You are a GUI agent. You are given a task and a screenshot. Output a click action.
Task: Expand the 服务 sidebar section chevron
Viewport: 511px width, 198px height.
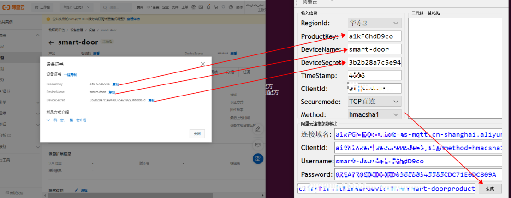click(37, 146)
